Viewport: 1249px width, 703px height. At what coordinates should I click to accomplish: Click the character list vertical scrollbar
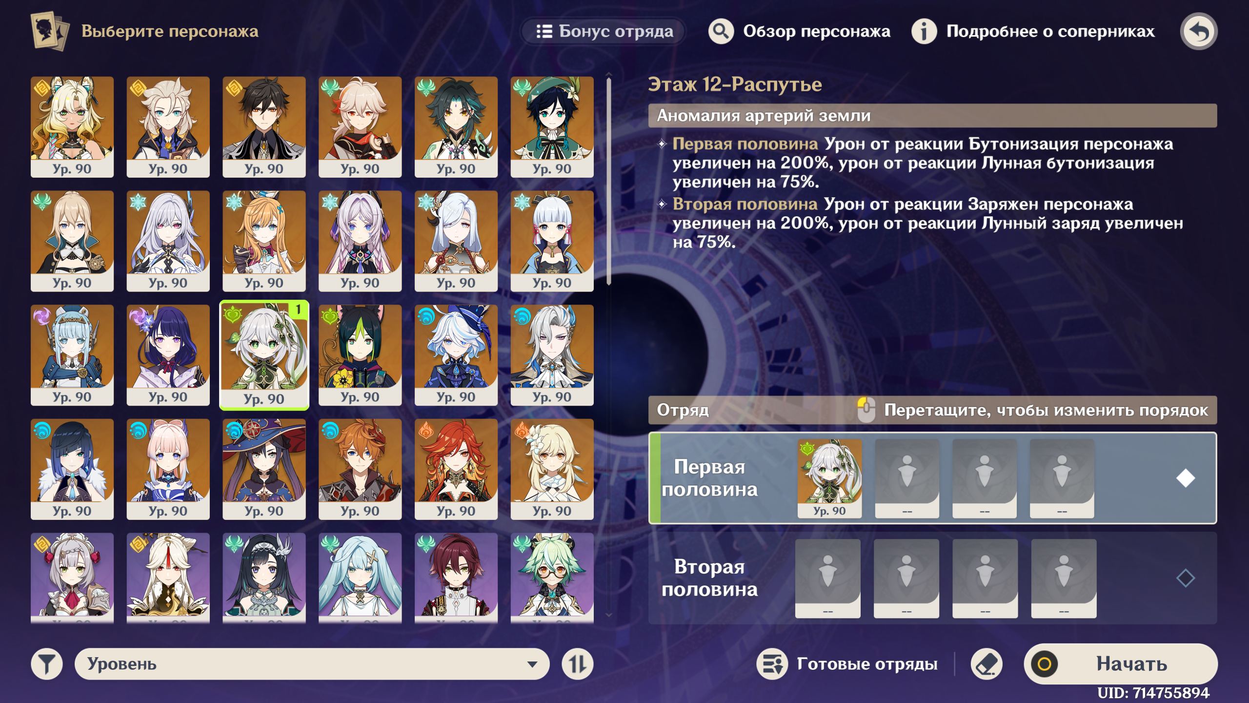pyautogui.click(x=608, y=181)
